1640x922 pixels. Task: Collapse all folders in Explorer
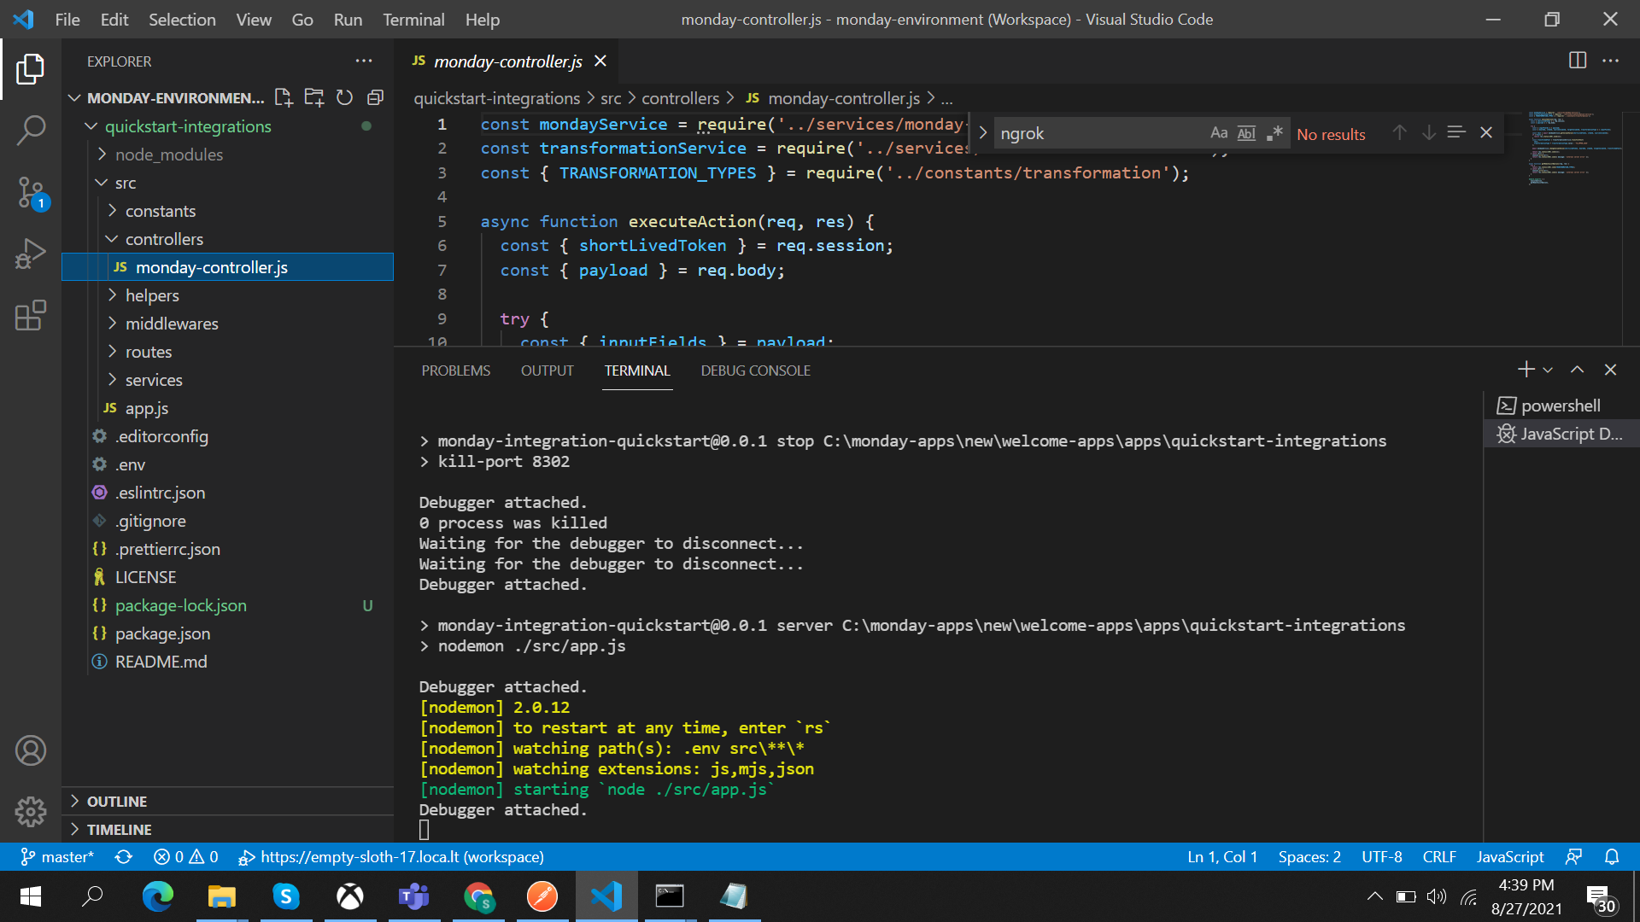tap(375, 97)
